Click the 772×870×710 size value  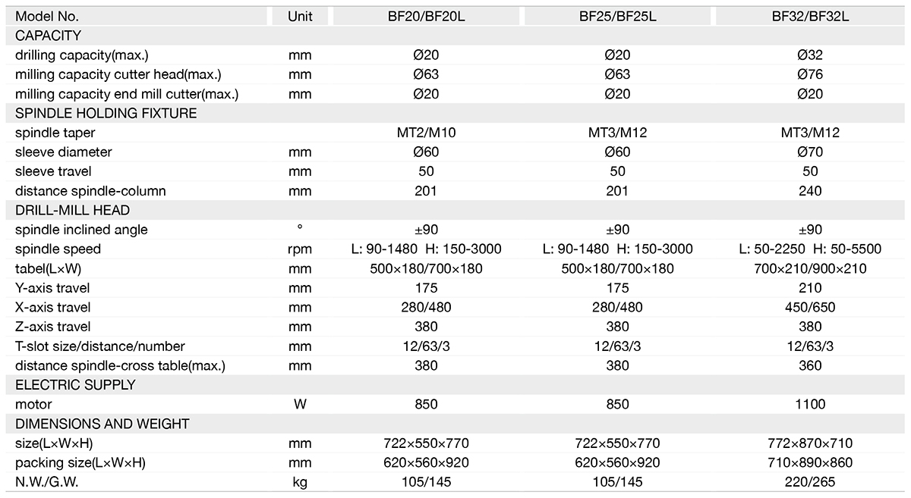(x=810, y=443)
